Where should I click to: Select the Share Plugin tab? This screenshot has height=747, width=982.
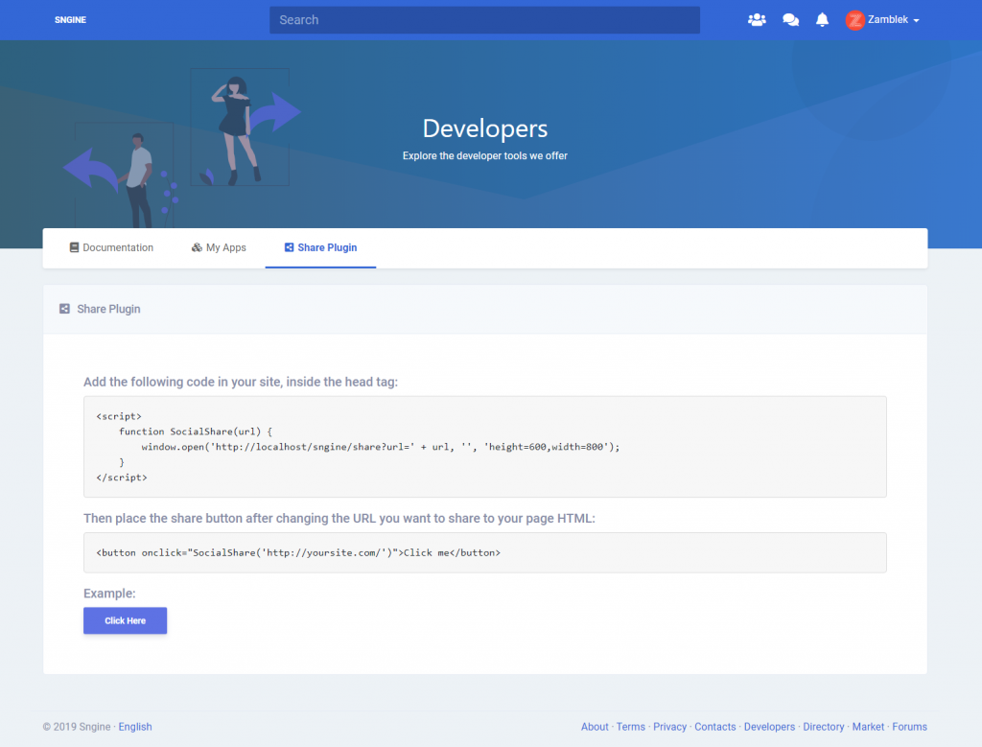click(320, 248)
